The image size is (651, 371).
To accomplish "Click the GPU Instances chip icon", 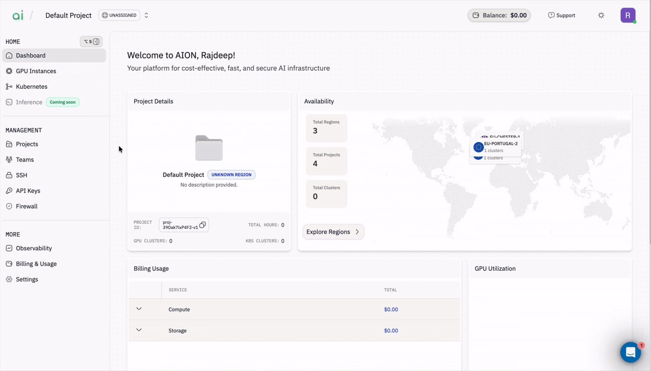I will pos(9,71).
